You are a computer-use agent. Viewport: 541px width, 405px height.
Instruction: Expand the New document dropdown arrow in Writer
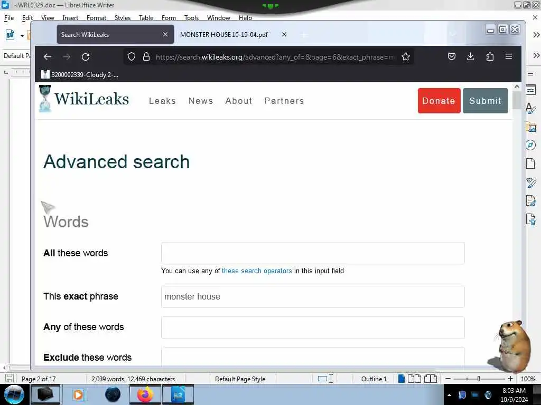pos(22,35)
